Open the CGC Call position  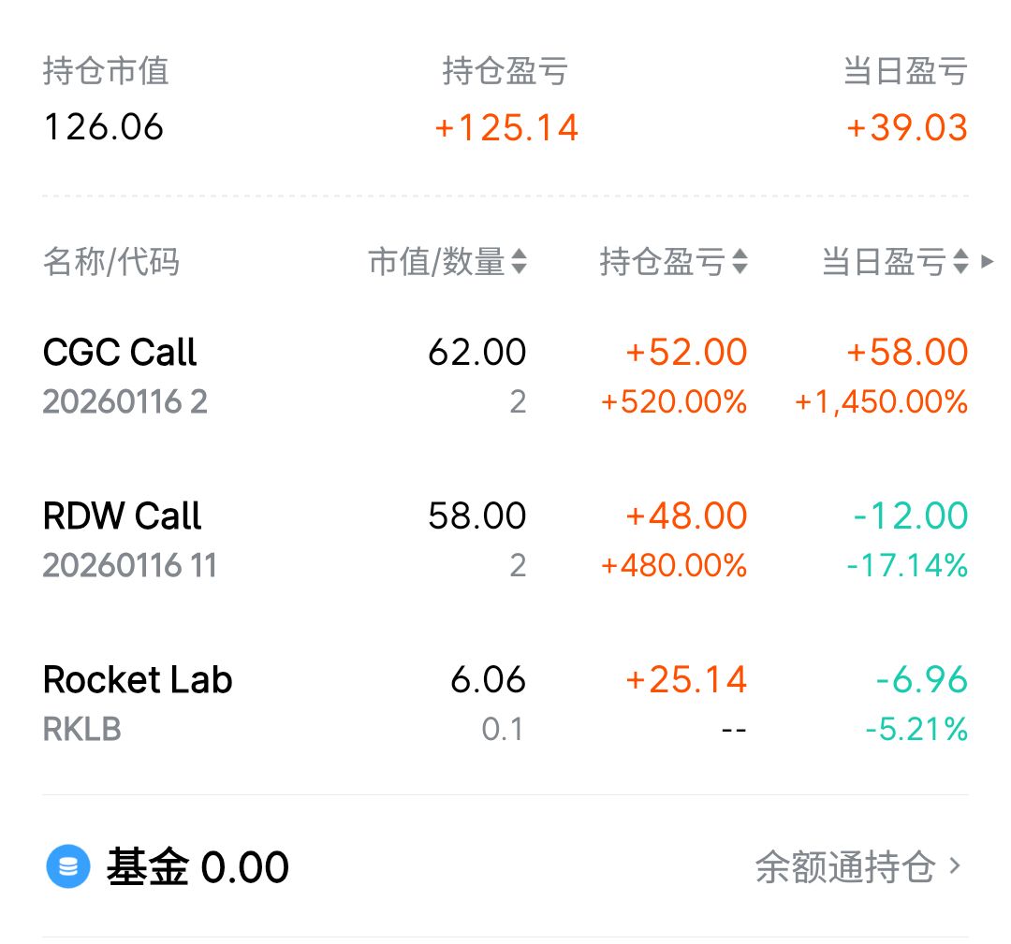coord(120,353)
